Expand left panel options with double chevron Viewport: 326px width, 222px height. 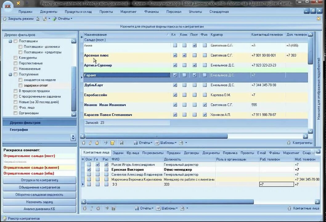[73, 137]
